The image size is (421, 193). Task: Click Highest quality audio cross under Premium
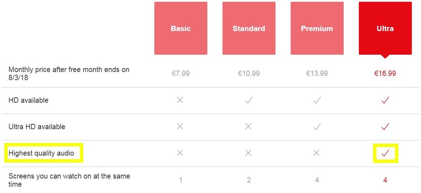317,153
